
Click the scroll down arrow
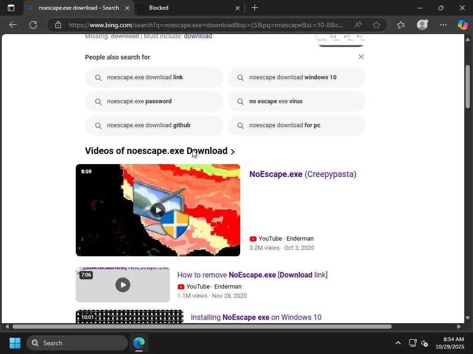(467, 318)
